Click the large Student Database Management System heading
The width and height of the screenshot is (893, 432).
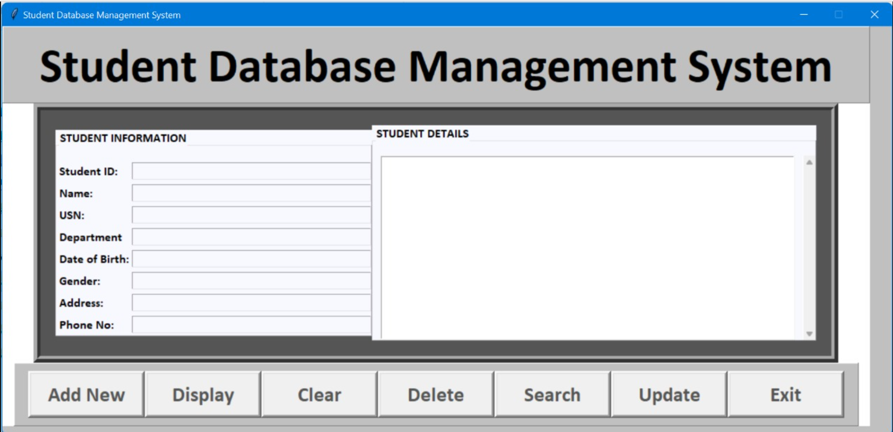click(436, 67)
